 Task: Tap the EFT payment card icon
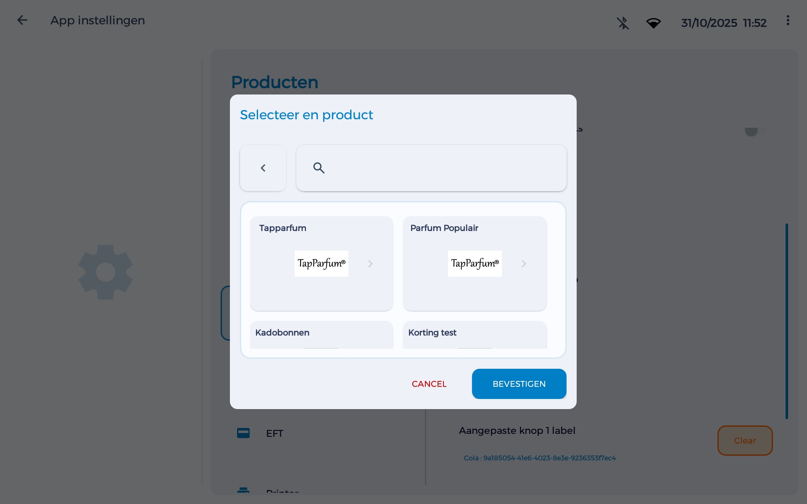(x=243, y=433)
